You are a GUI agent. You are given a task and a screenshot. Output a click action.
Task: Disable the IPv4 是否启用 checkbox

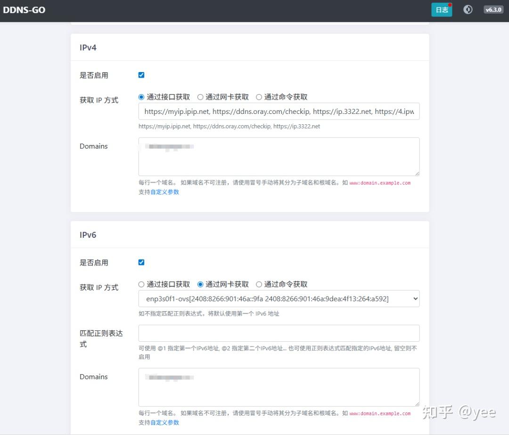(141, 75)
